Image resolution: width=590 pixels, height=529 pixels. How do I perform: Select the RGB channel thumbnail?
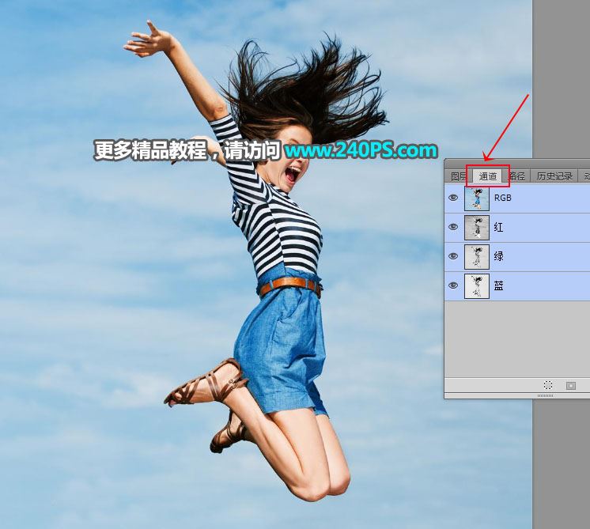[477, 198]
